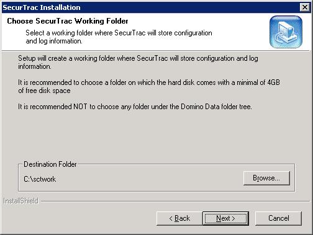Viewport: 313px width, 235px height.
Task: Close the SecurTrac Installation window
Action: pyautogui.click(x=305, y=7)
